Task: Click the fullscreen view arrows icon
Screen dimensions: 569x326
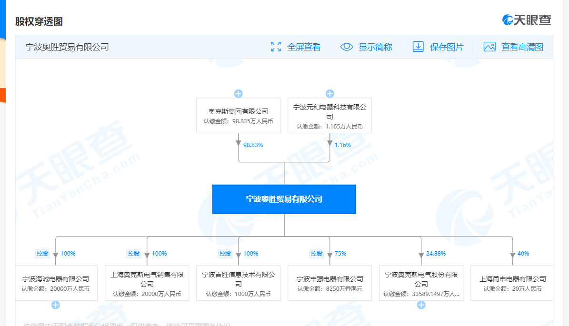Action: [276, 47]
